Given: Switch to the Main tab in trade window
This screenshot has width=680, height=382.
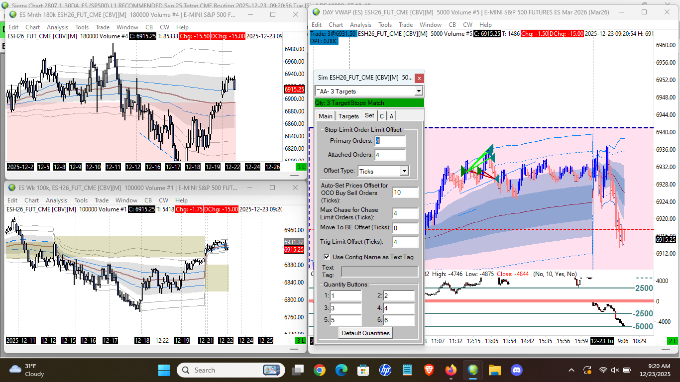Looking at the screenshot, I should (326, 116).
